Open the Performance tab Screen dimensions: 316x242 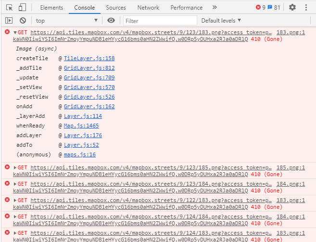point(187,8)
